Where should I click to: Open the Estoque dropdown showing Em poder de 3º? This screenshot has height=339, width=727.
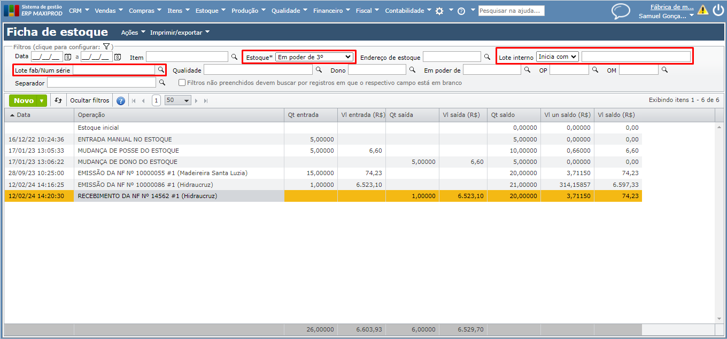[x=314, y=57]
